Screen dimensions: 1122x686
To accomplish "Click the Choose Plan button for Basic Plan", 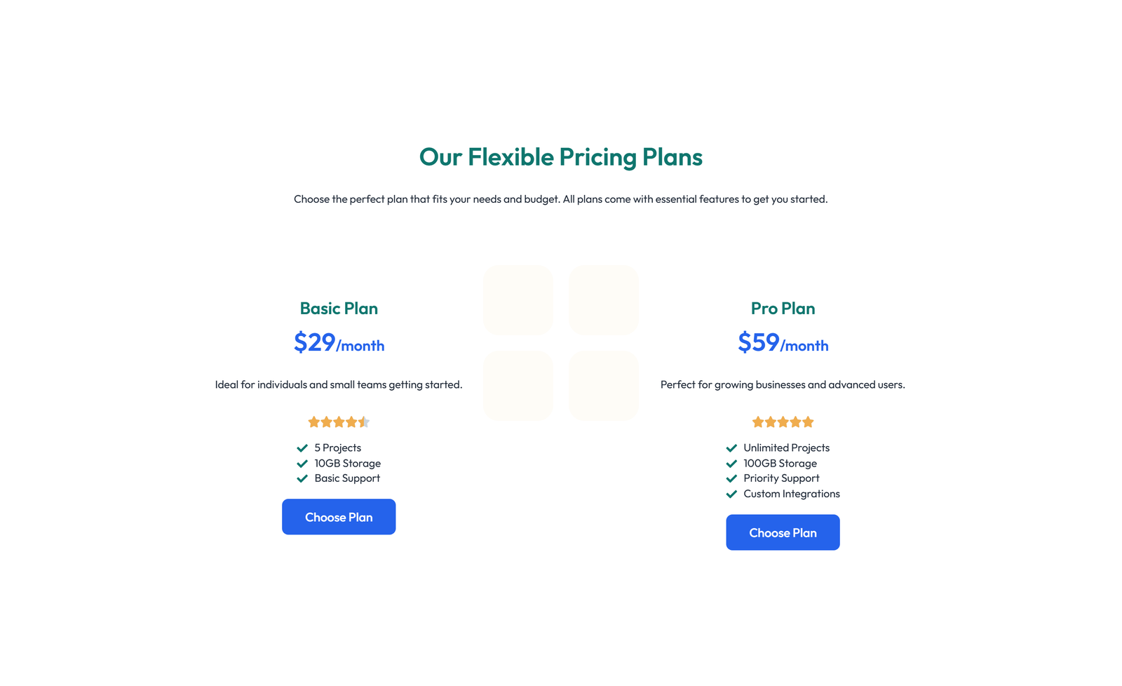I will coord(339,517).
